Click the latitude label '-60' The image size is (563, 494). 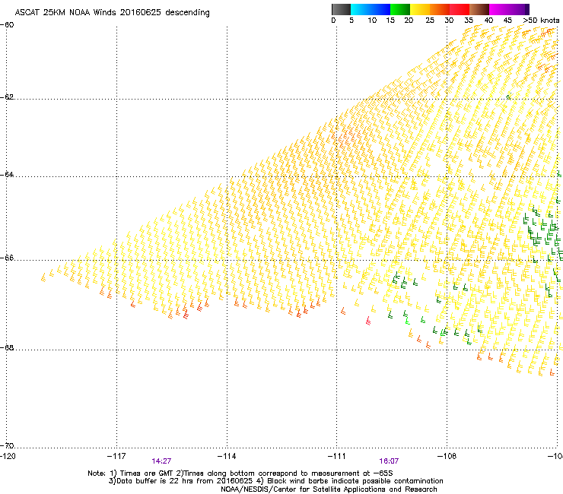[7, 25]
